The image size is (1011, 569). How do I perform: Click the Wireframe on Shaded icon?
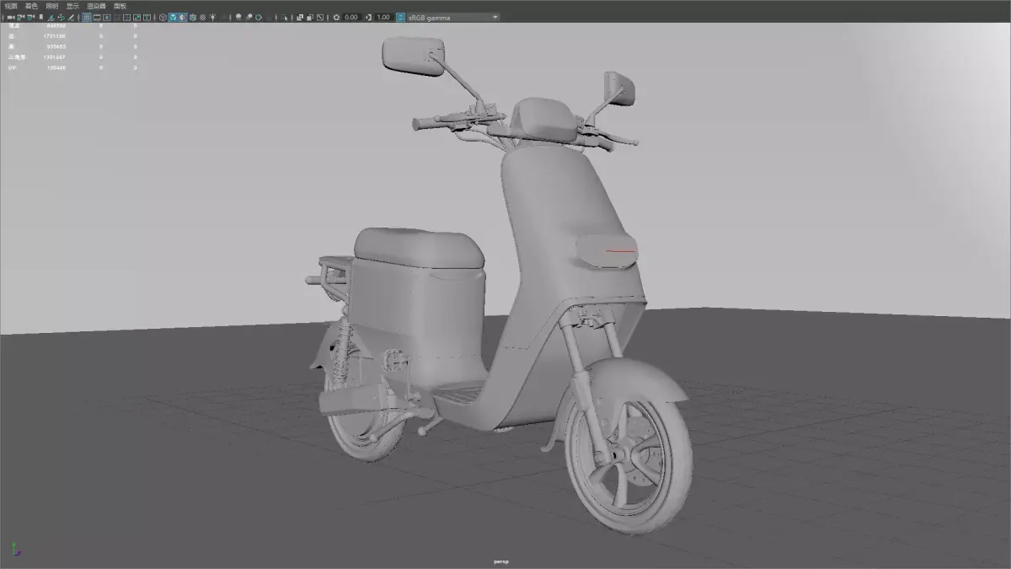pos(192,17)
